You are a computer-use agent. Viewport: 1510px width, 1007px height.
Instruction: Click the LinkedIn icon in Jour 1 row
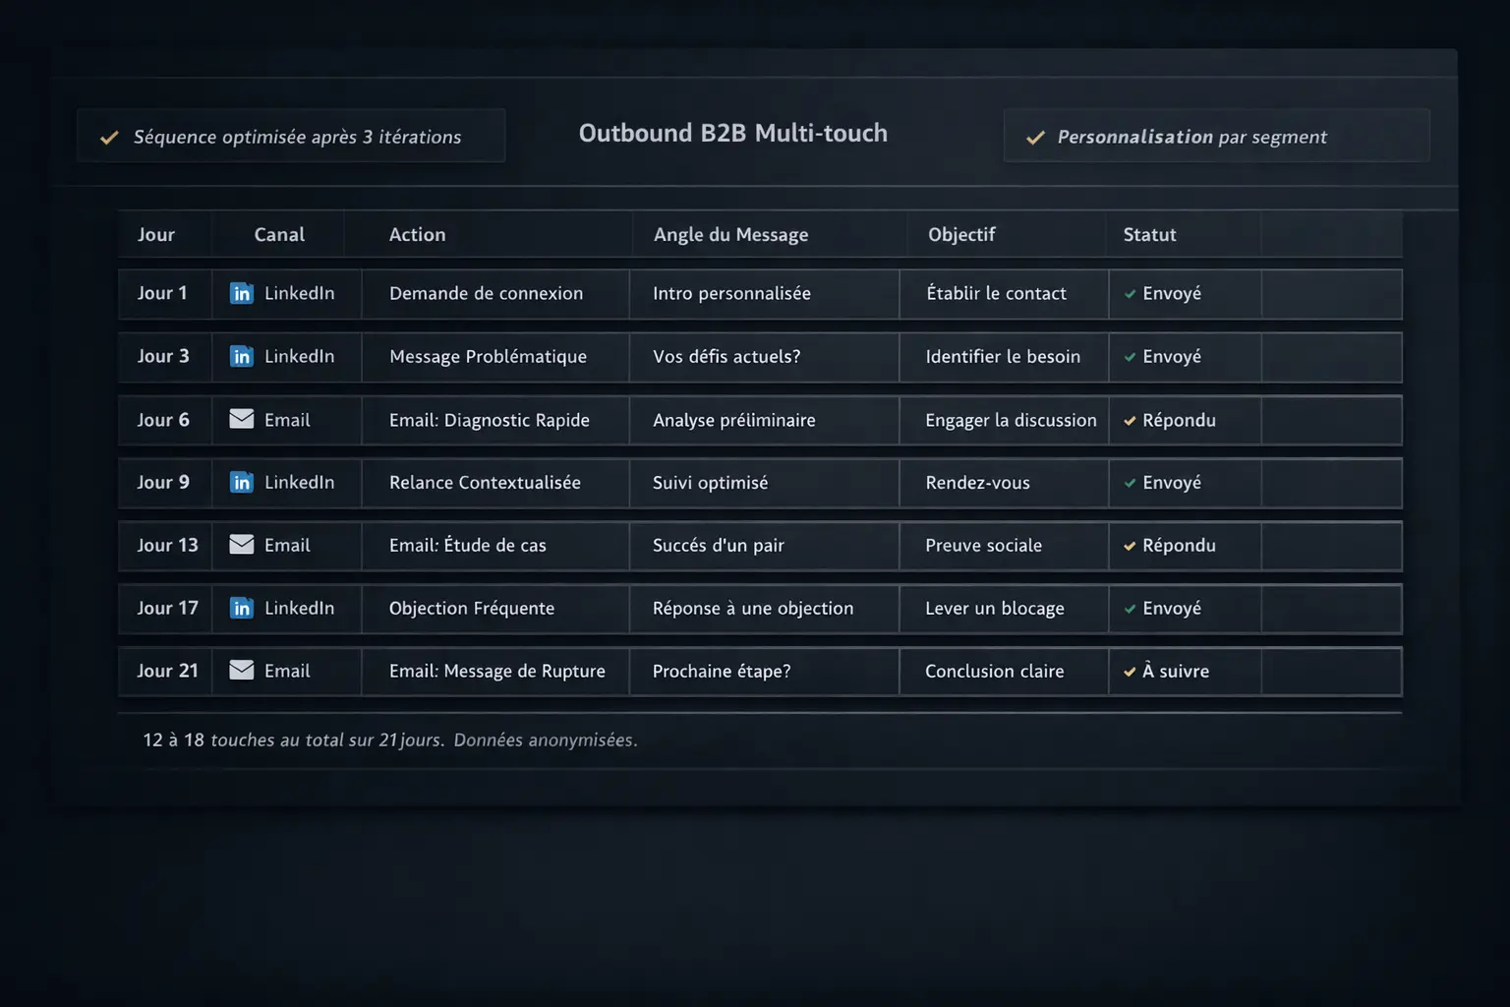[x=241, y=293]
